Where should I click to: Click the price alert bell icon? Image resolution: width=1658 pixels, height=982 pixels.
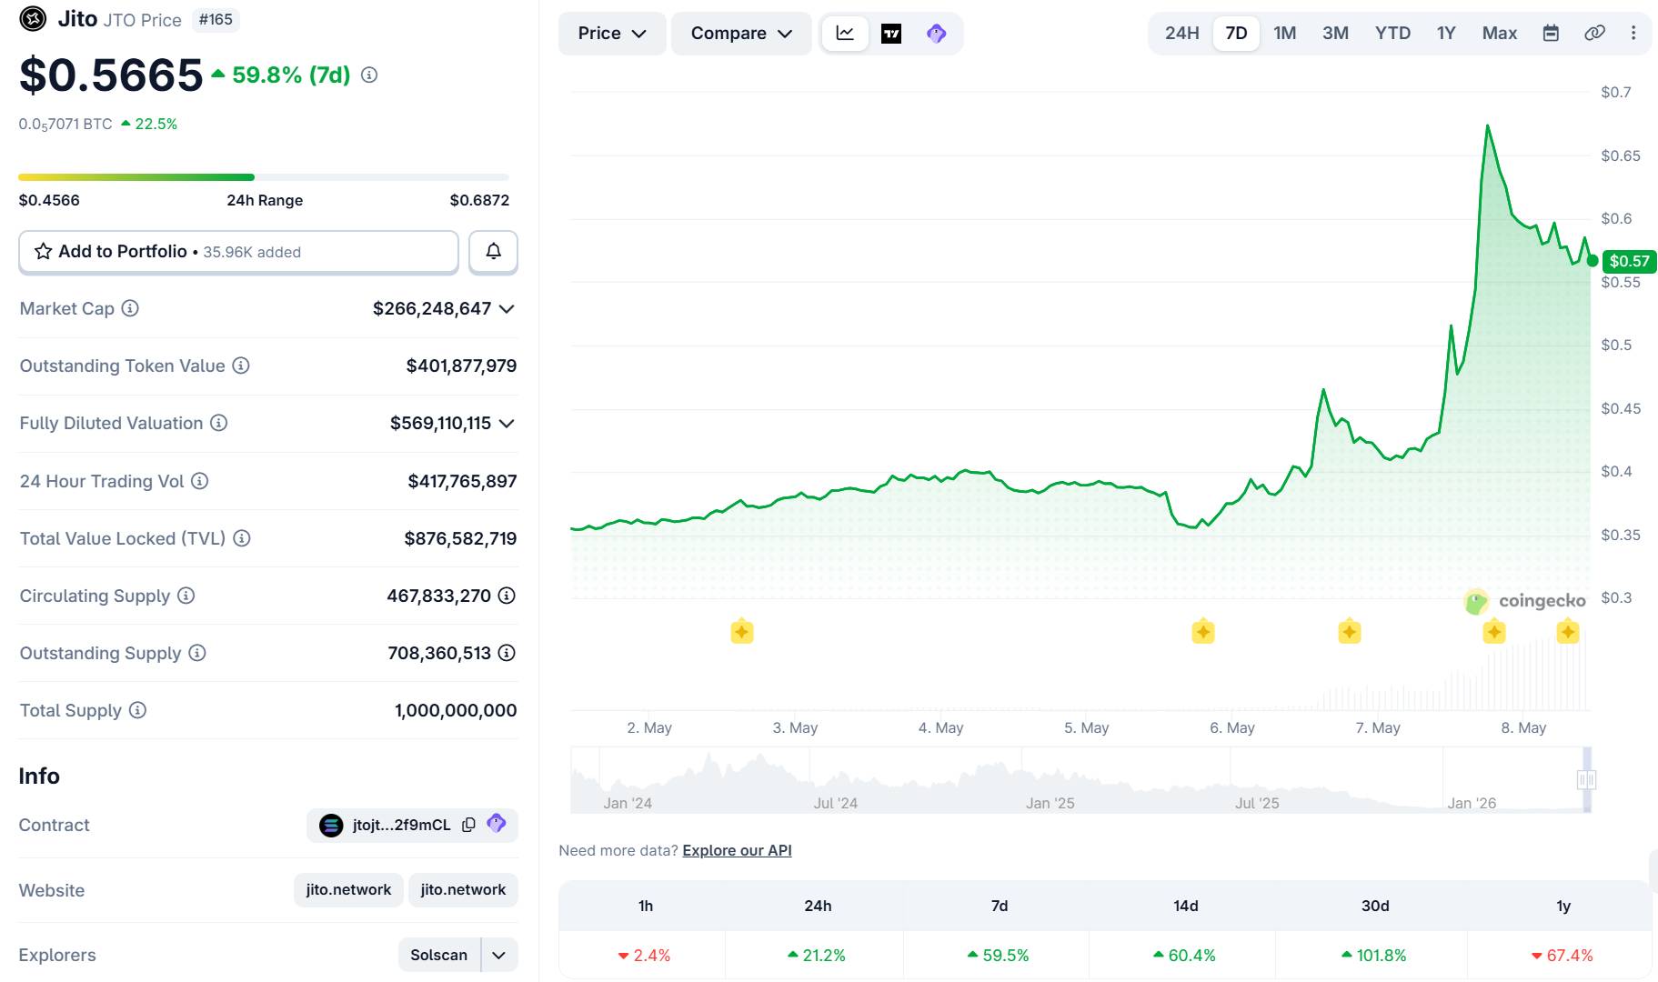(493, 252)
